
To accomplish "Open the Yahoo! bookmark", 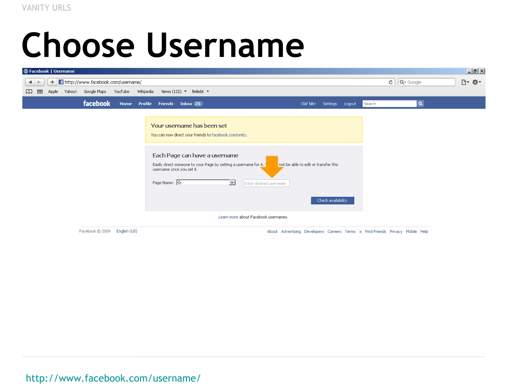I will (x=70, y=91).
